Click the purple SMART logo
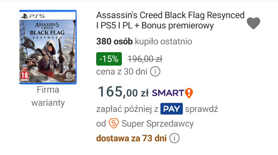Viewport: 278px width, 155px height. point(168,93)
